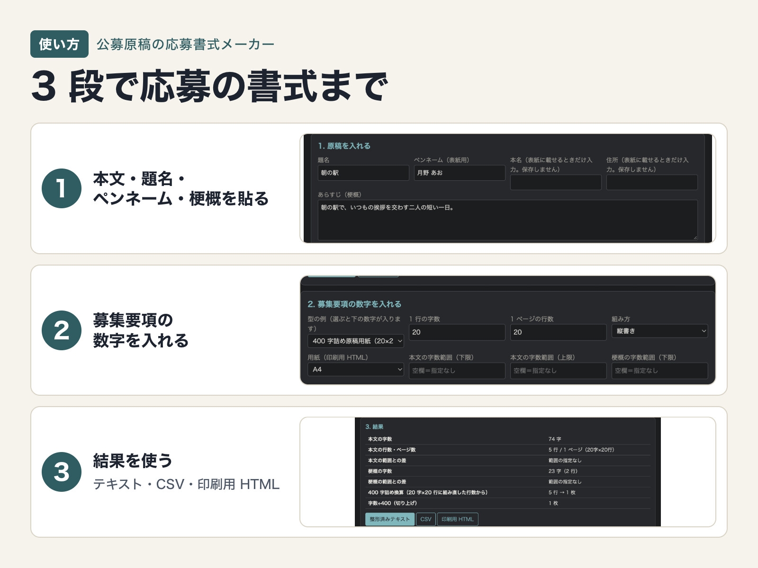The height and width of the screenshot is (568, 758).
Task: Click the step text '結果を使う'
Action: 133,461
